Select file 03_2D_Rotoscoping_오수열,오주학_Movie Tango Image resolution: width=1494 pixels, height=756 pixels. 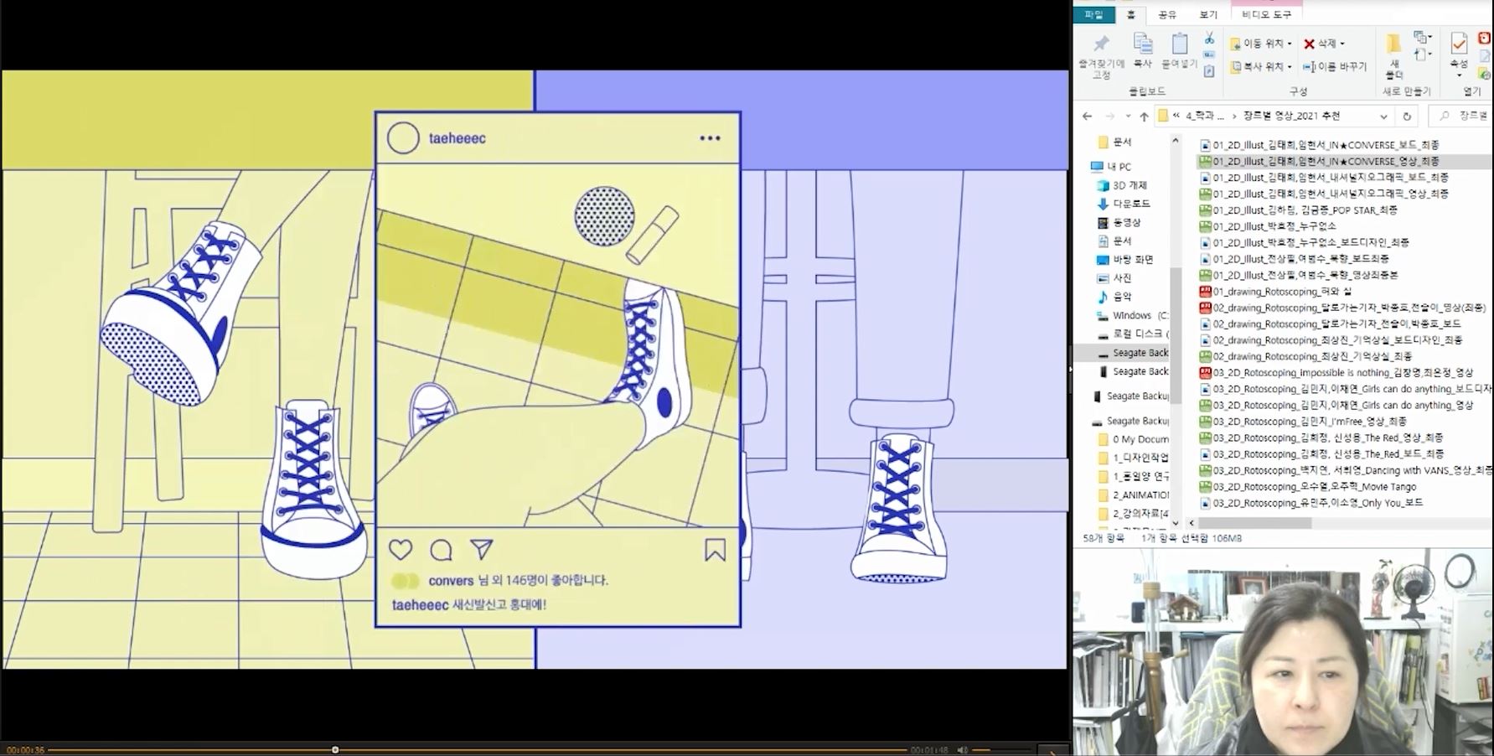(1307, 487)
